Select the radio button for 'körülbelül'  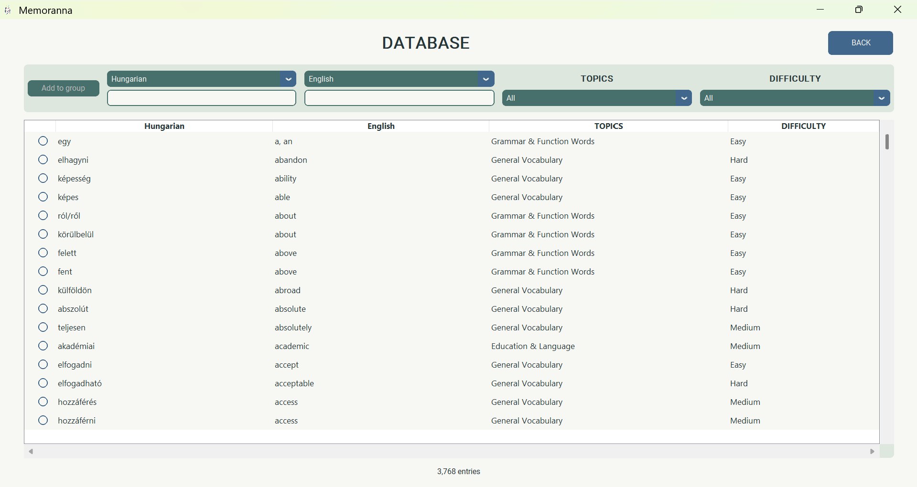point(43,234)
